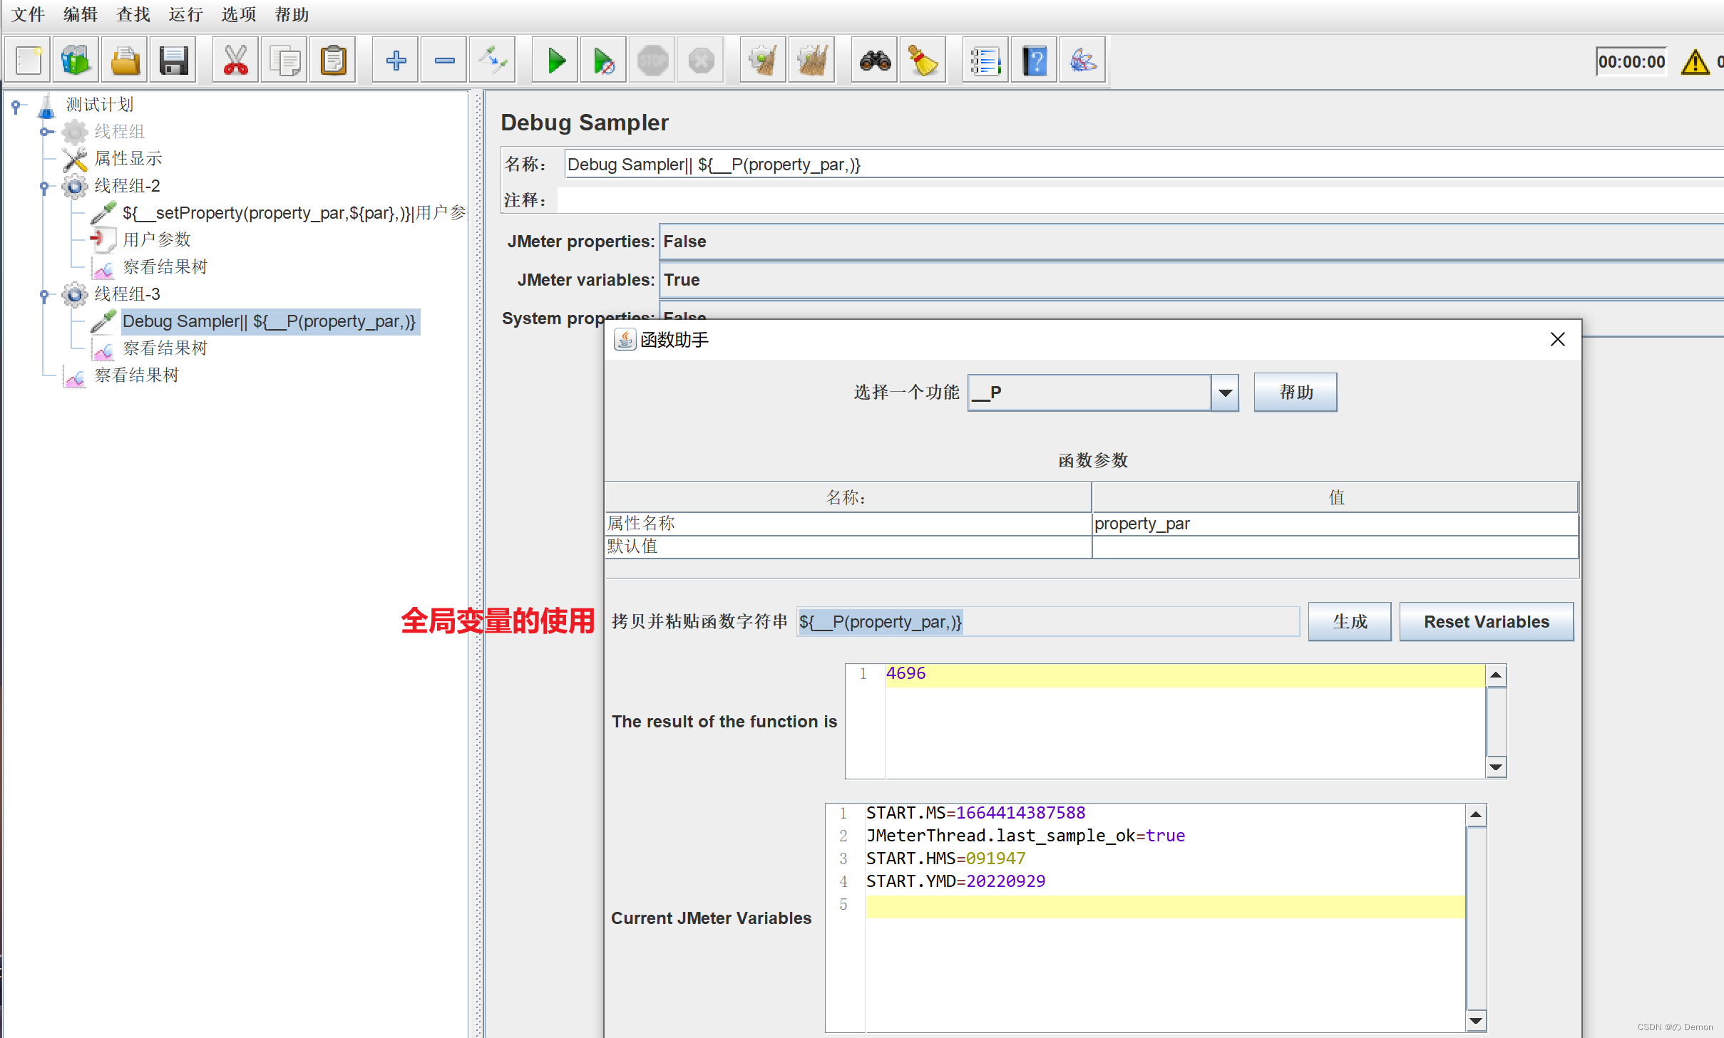Screen dimensions: 1724x1038
Task: Click Start no pauses button
Action: (604, 61)
